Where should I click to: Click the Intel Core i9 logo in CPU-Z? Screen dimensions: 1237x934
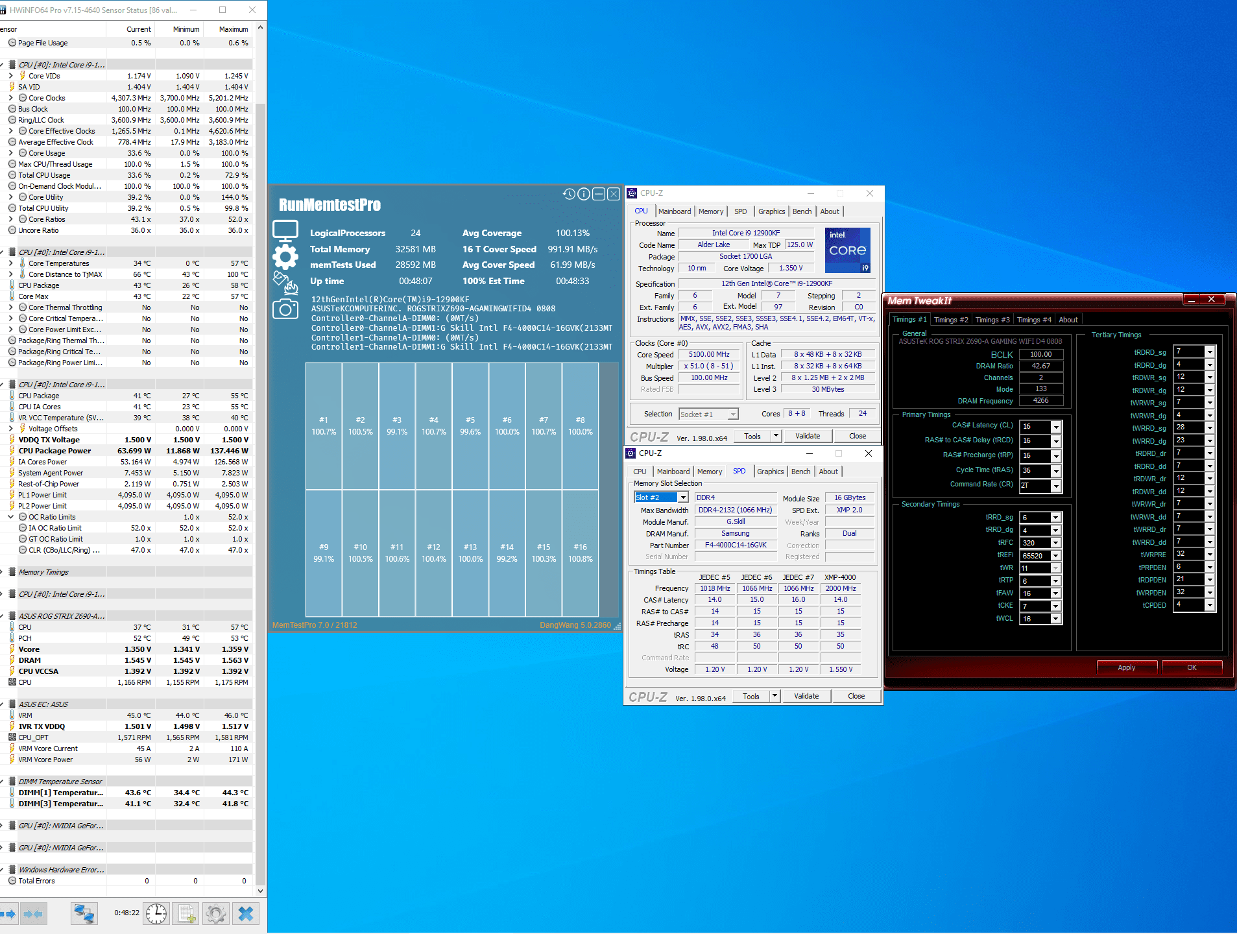click(x=848, y=250)
